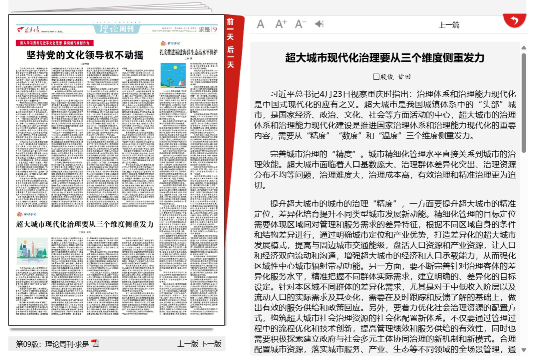Click the speaker read-aloud icon
This screenshot has height=362, width=536.
tap(319, 24)
